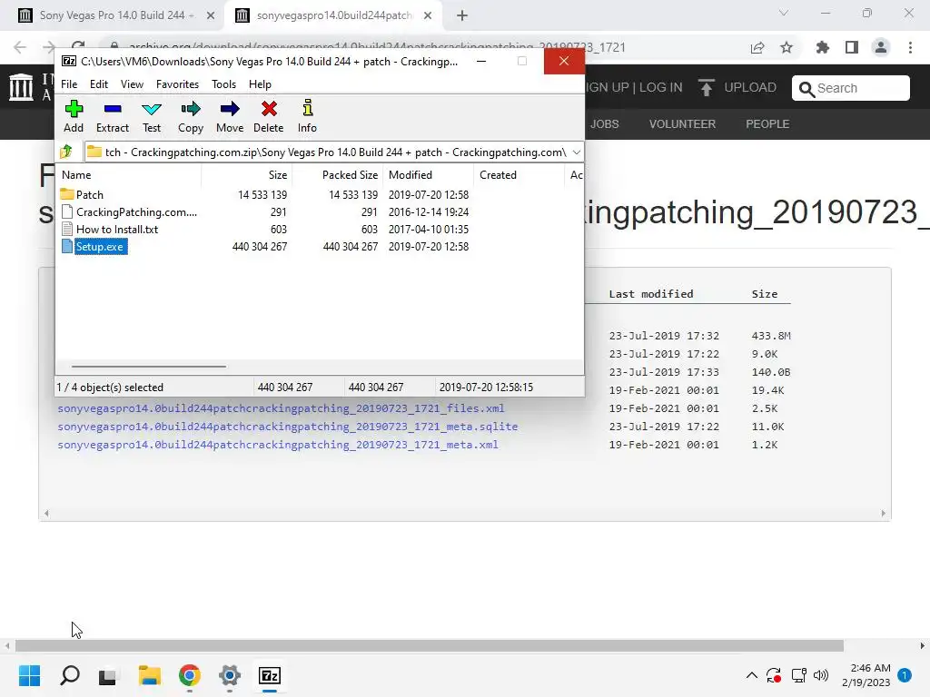930x697 pixels.
Task: Click the UPLOAD link on archive.org
Action: 737,88
